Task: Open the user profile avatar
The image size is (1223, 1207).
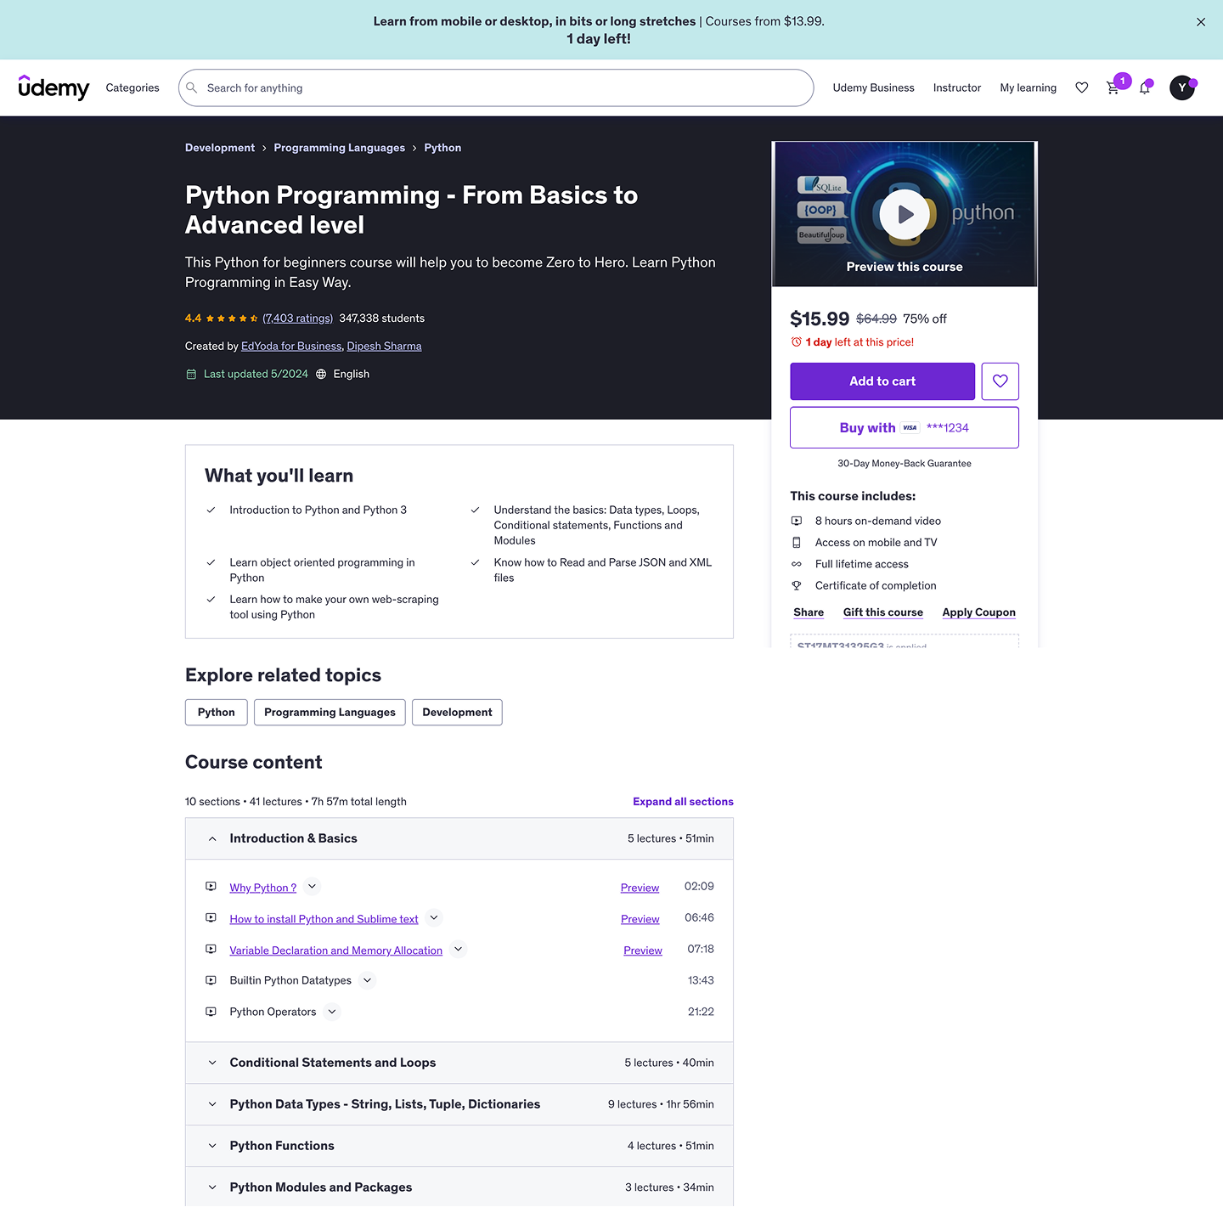Action: [x=1182, y=87]
